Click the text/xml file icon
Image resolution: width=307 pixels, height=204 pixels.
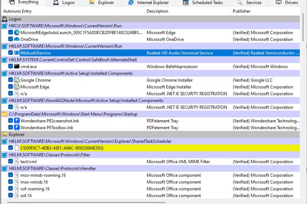tap(17, 161)
